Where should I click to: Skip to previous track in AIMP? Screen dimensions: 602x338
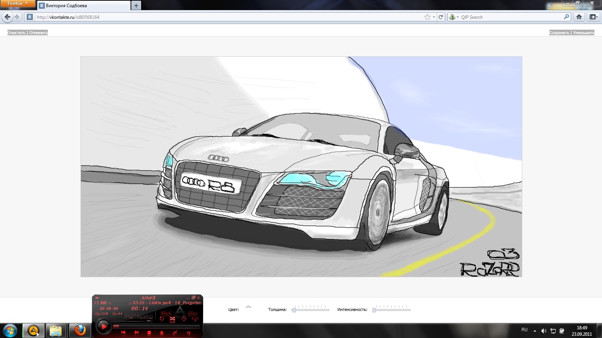[x=123, y=332]
